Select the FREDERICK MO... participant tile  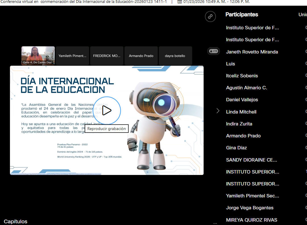coord(107,56)
